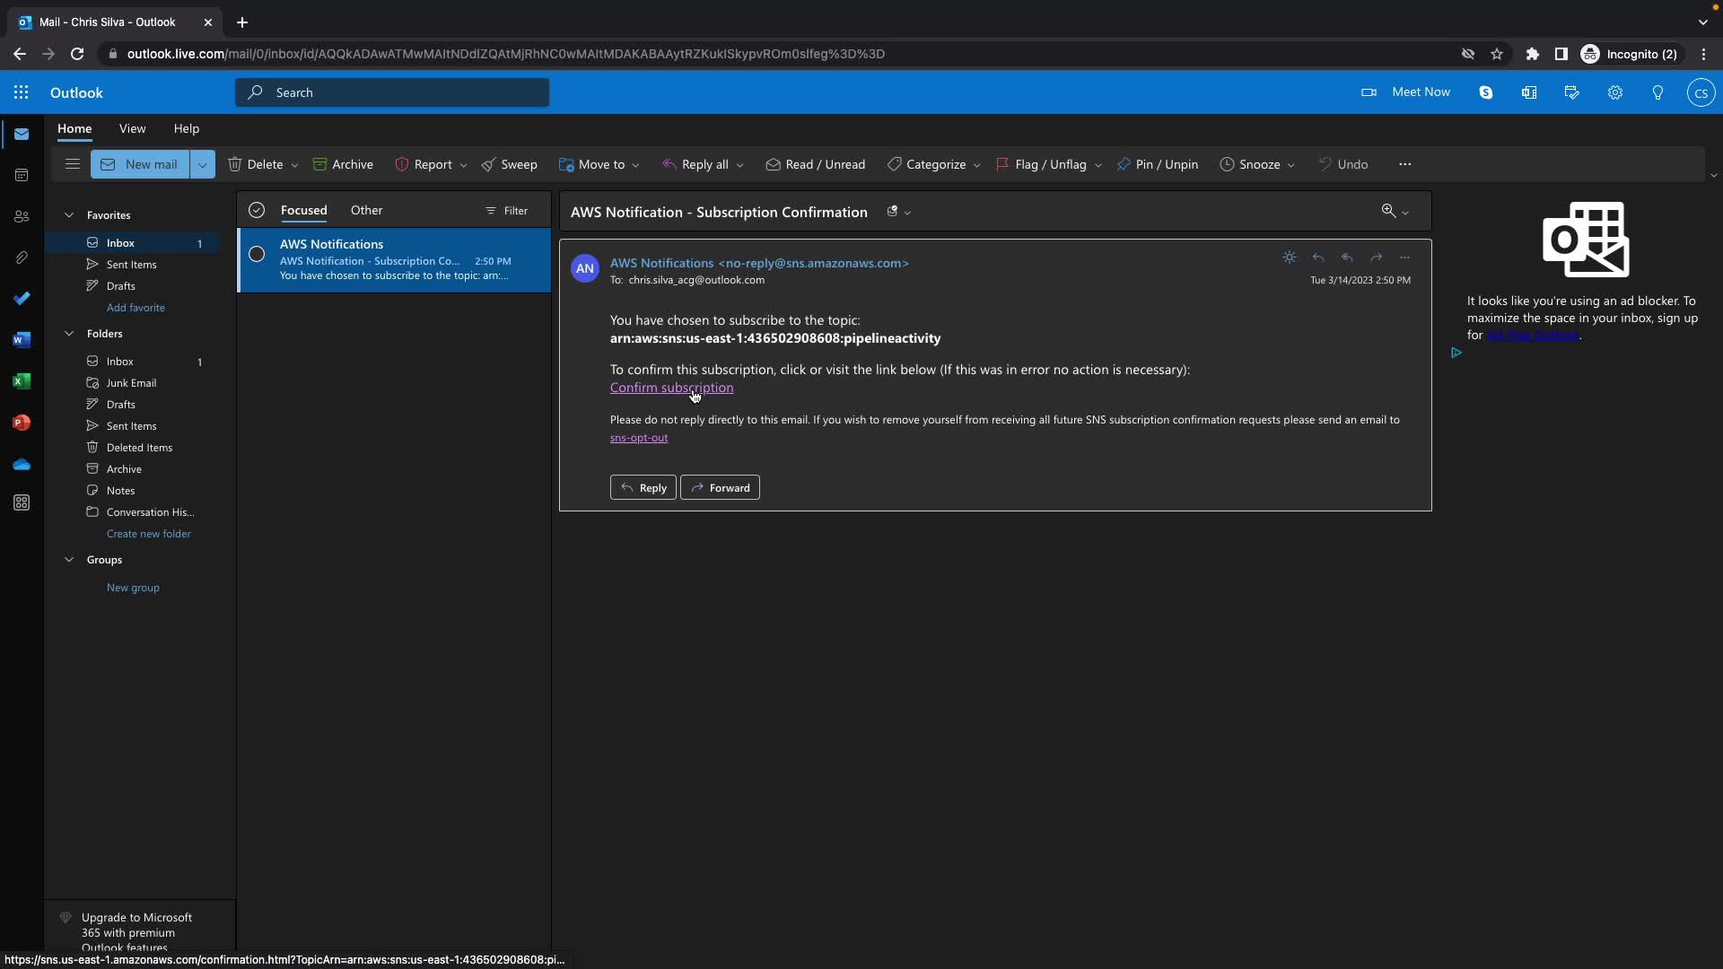The width and height of the screenshot is (1723, 969).
Task: Toggle the hamburger navigation pane button
Action: pos(73,164)
